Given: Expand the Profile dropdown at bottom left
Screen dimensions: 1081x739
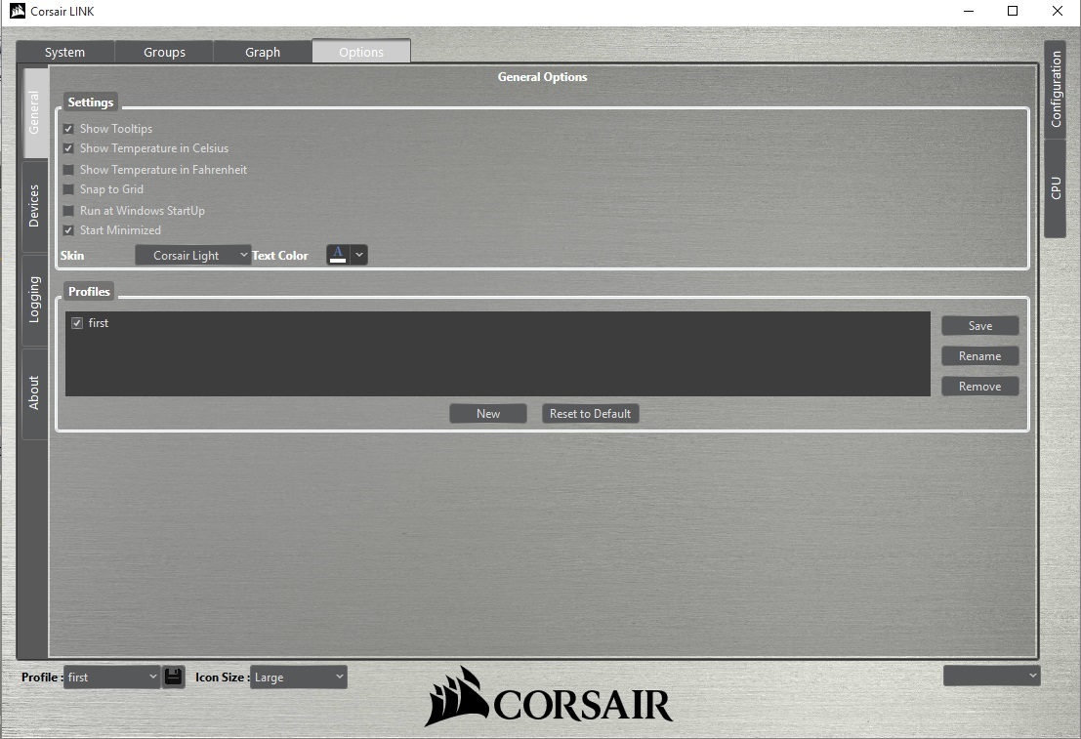Looking at the screenshot, I should pos(111,677).
